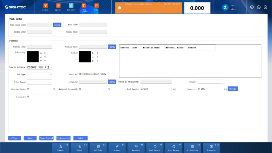Expand the Date Of Validity date picker

click(x=51, y=67)
